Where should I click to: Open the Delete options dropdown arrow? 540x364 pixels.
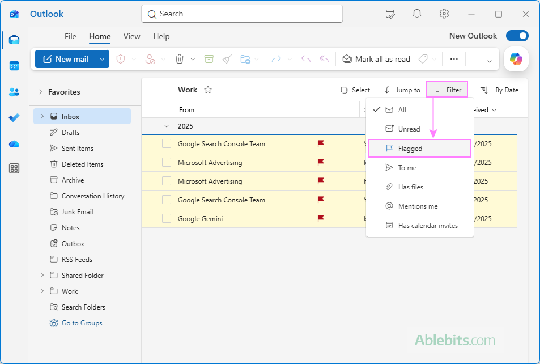[193, 60]
